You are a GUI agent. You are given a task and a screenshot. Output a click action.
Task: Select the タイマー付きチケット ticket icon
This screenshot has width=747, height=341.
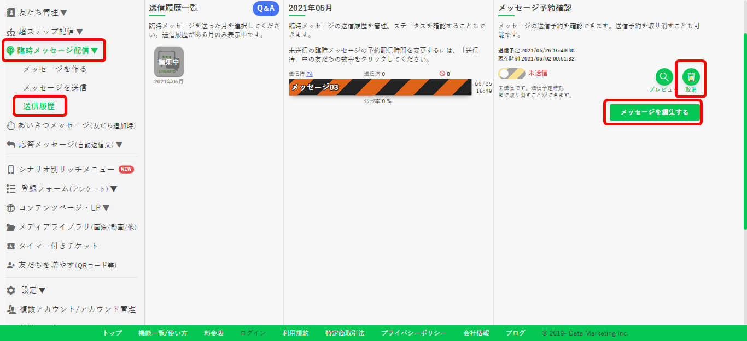pos(10,246)
